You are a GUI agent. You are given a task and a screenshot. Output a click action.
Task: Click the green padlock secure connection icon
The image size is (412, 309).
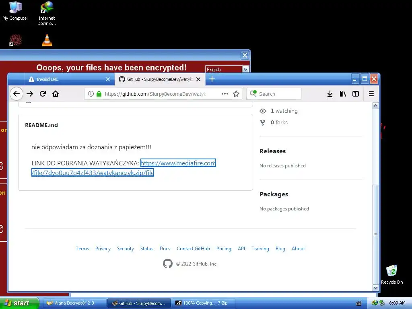[99, 94]
